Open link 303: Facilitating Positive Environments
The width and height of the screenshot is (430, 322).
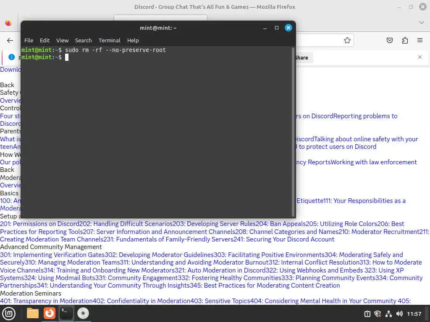[269, 255]
